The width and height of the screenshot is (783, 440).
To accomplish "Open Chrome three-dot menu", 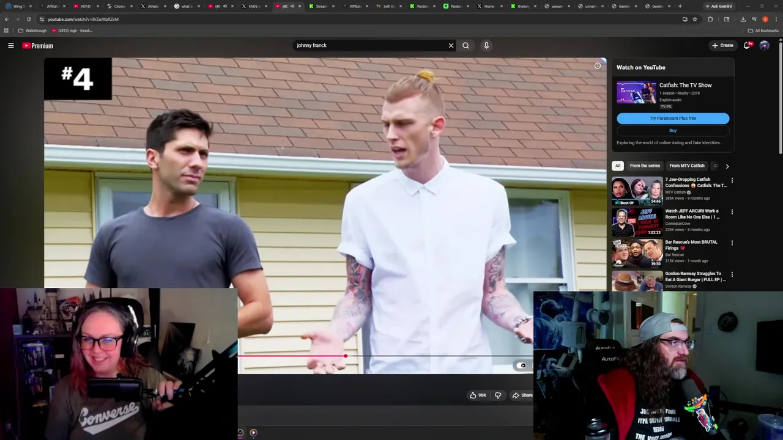I will [x=776, y=19].
